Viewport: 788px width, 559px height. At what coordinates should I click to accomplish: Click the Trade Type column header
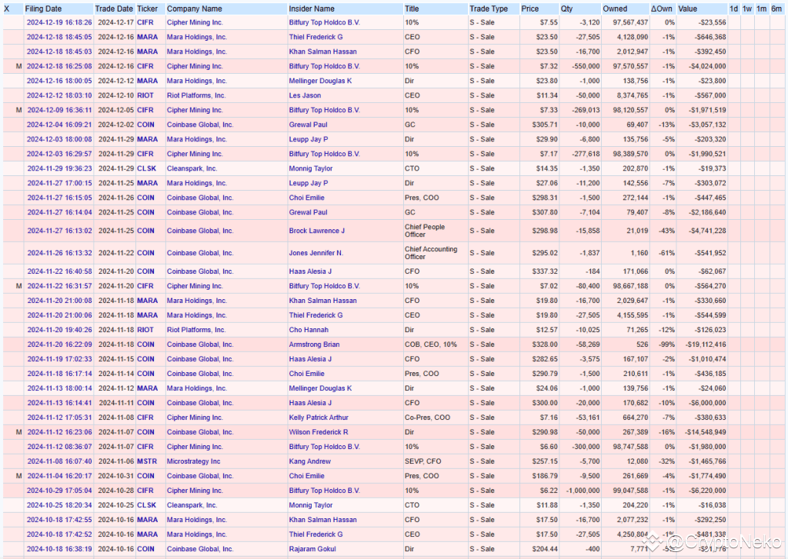pos(489,8)
